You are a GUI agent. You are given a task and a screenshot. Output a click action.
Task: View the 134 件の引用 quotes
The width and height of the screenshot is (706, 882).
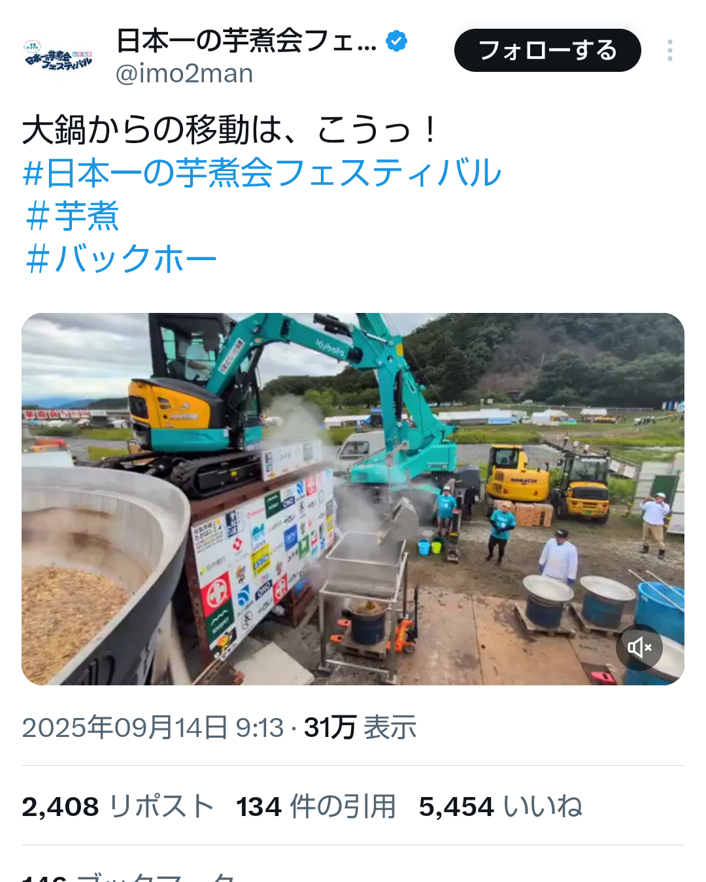tap(316, 806)
